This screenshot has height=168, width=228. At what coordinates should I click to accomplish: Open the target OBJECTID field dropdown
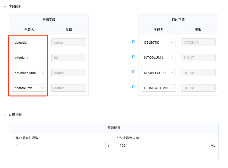click(x=158, y=43)
